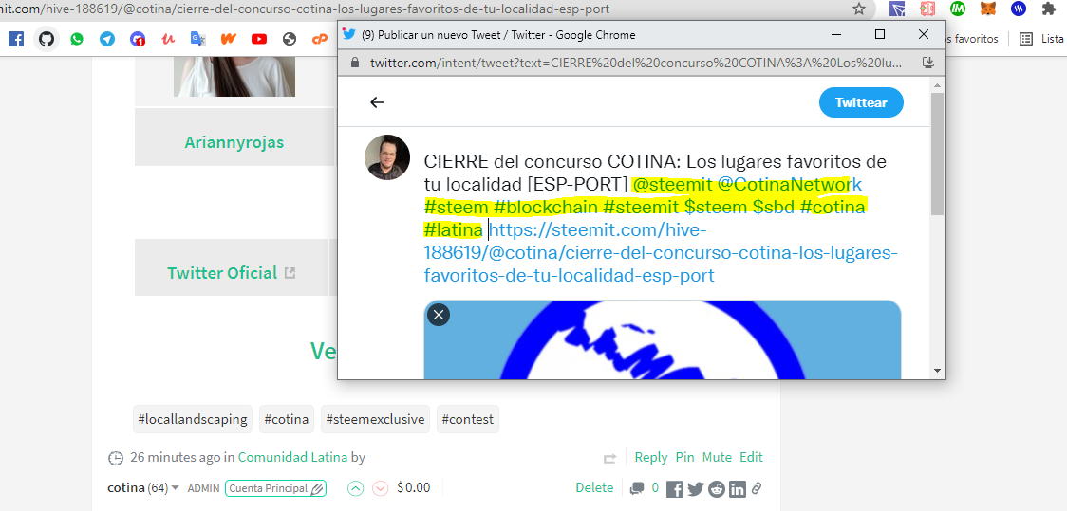Open the reading list icon

click(x=1026, y=39)
